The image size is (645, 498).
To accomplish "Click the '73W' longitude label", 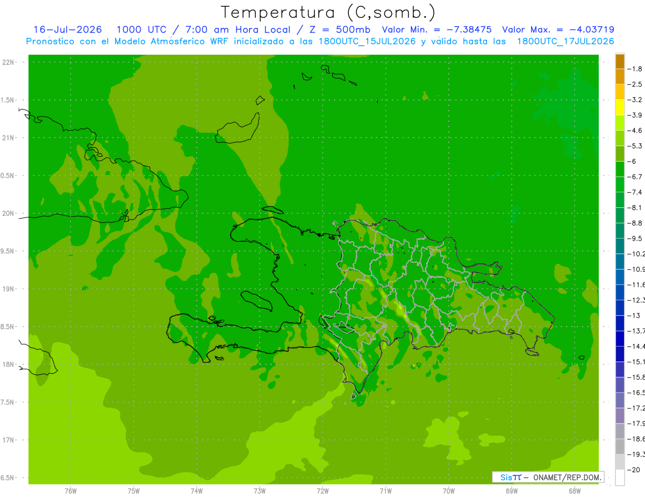I will (260, 491).
